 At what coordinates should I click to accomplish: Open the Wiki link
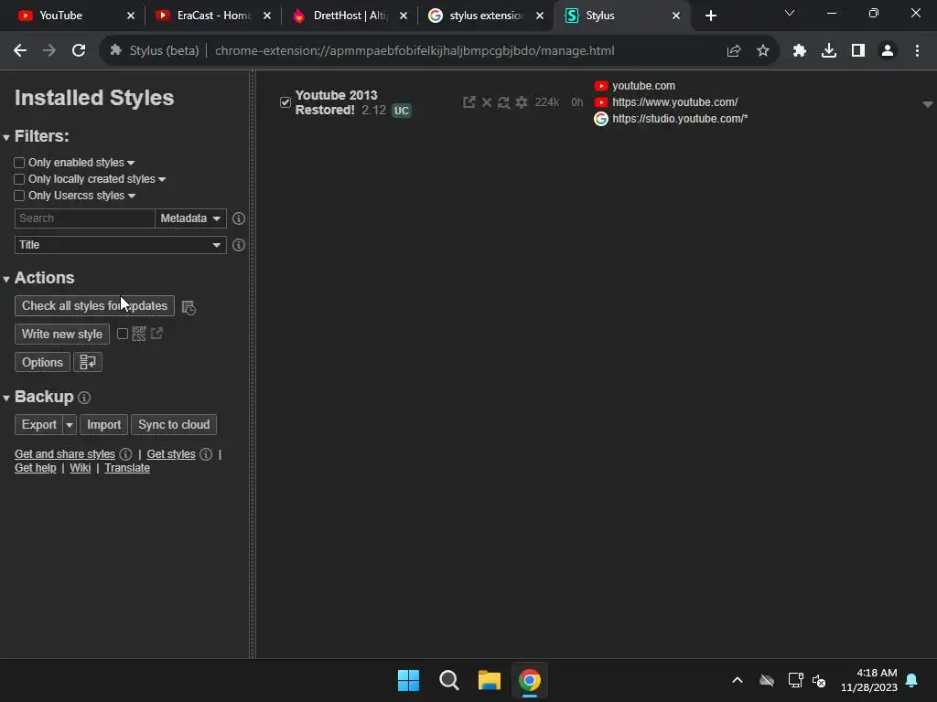(81, 468)
